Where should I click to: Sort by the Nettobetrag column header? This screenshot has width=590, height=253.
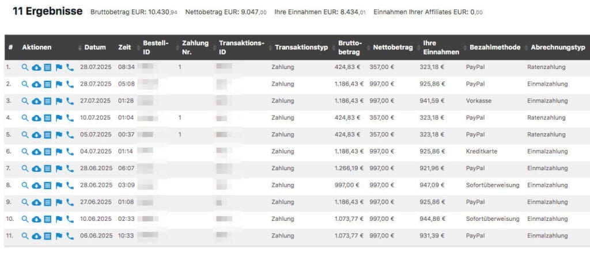click(x=392, y=48)
